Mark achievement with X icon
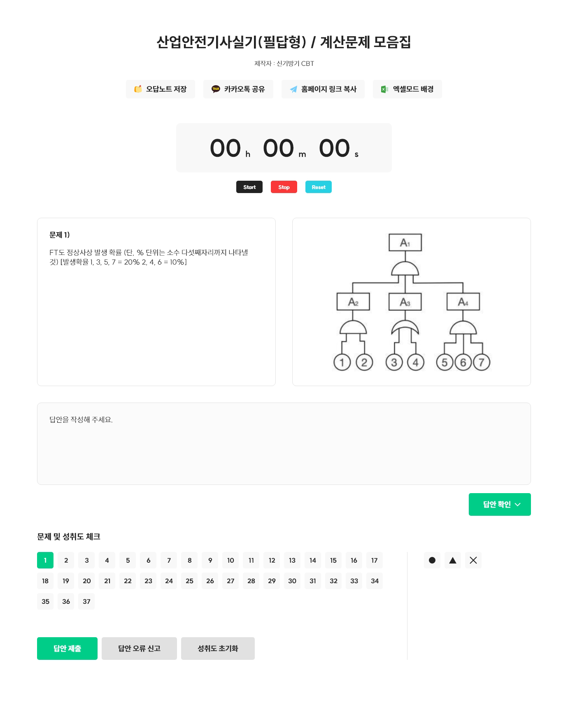 473,560
